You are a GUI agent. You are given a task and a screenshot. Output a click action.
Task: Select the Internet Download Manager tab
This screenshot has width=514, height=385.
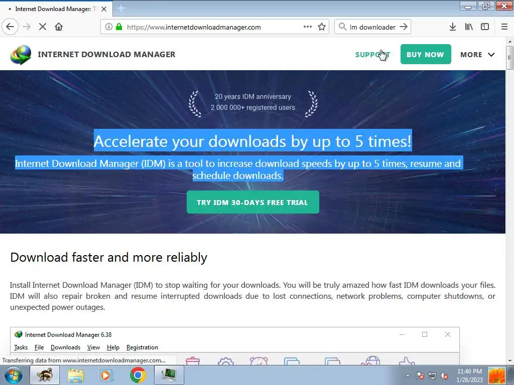click(x=56, y=9)
